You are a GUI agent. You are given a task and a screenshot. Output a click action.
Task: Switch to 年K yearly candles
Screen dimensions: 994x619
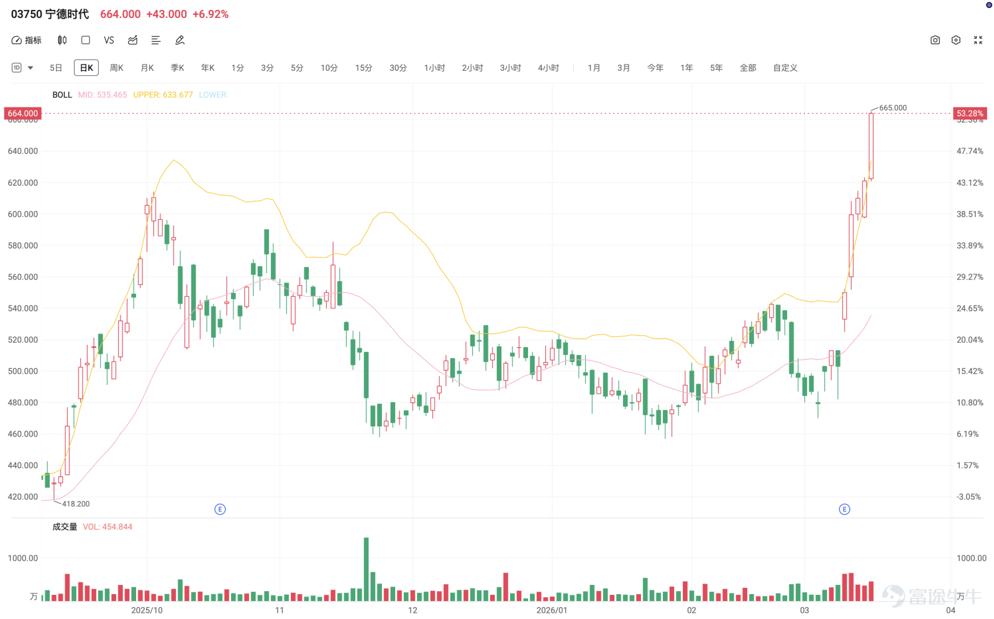(x=207, y=68)
